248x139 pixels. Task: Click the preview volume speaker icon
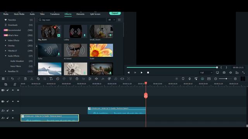pos(231,73)
